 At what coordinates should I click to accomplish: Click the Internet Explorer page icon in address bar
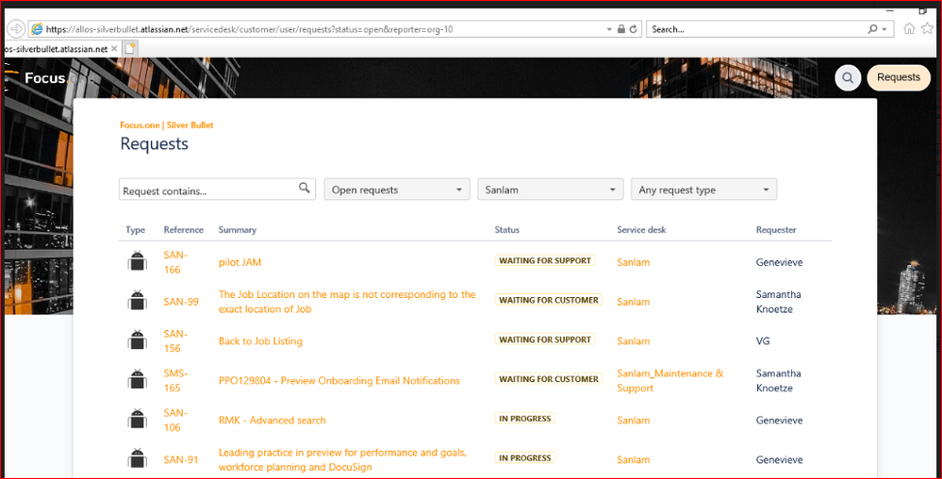coord(38,29)
